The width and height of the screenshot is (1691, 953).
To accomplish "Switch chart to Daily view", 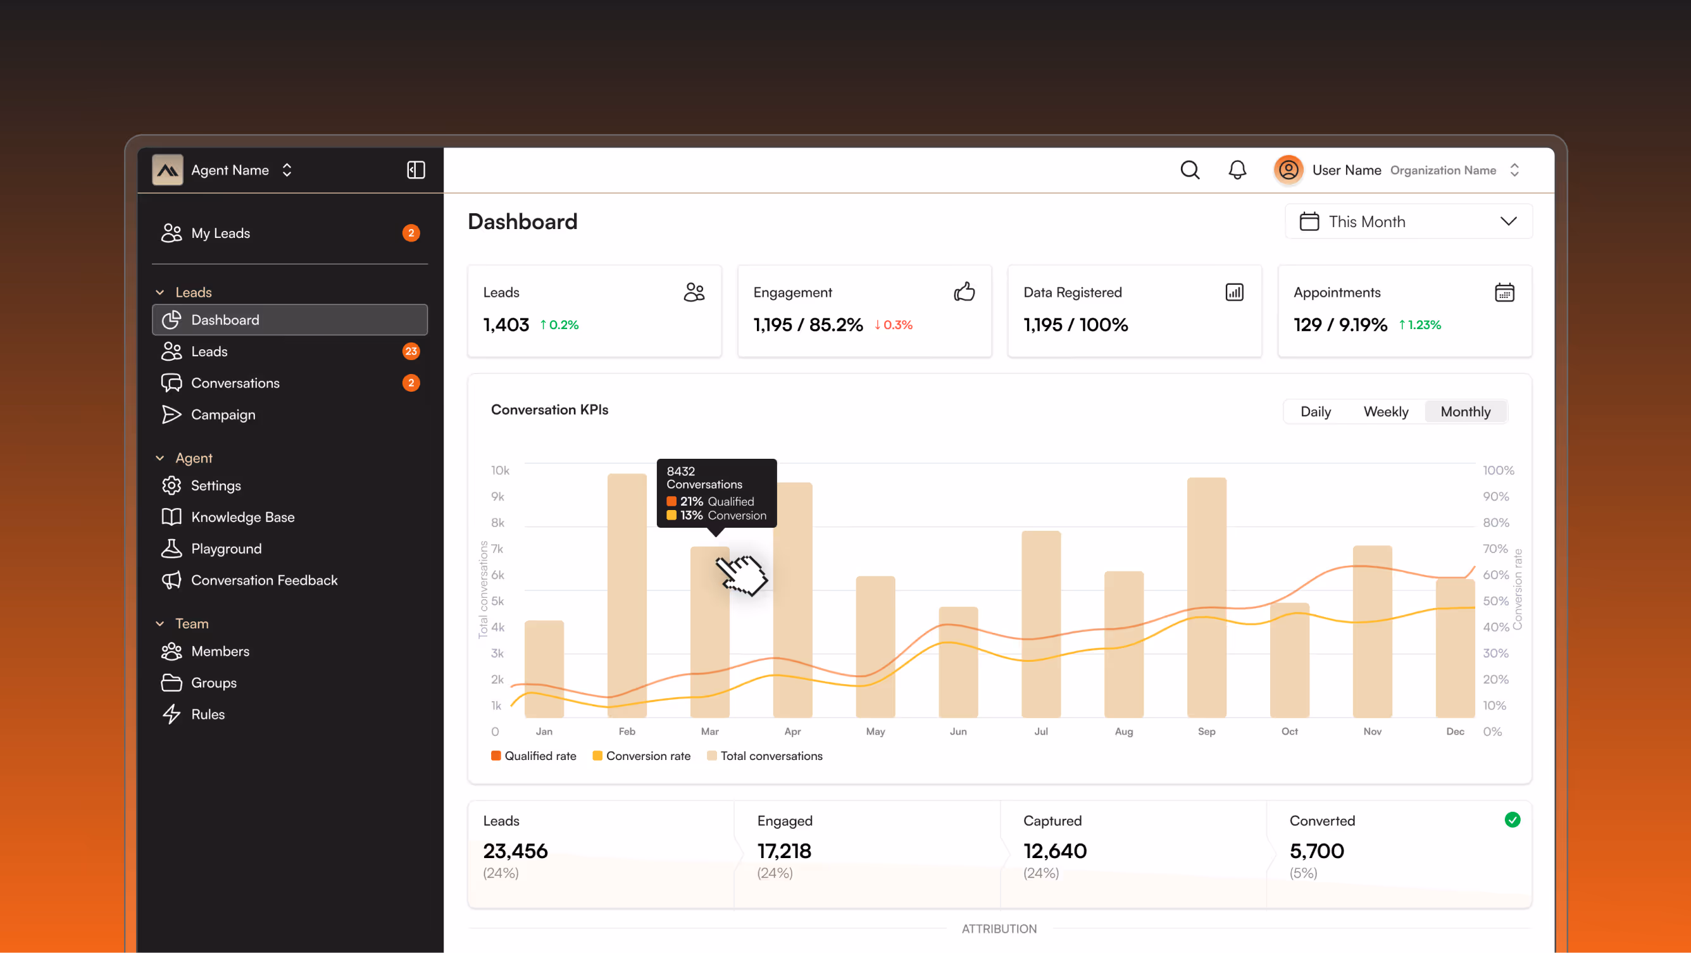I will (1316, 411).
